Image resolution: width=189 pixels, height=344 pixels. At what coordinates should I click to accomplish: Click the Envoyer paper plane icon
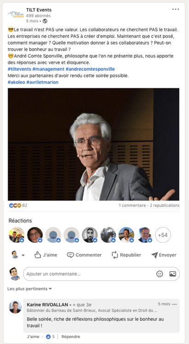pyautogui.click(x=155, y=255)
